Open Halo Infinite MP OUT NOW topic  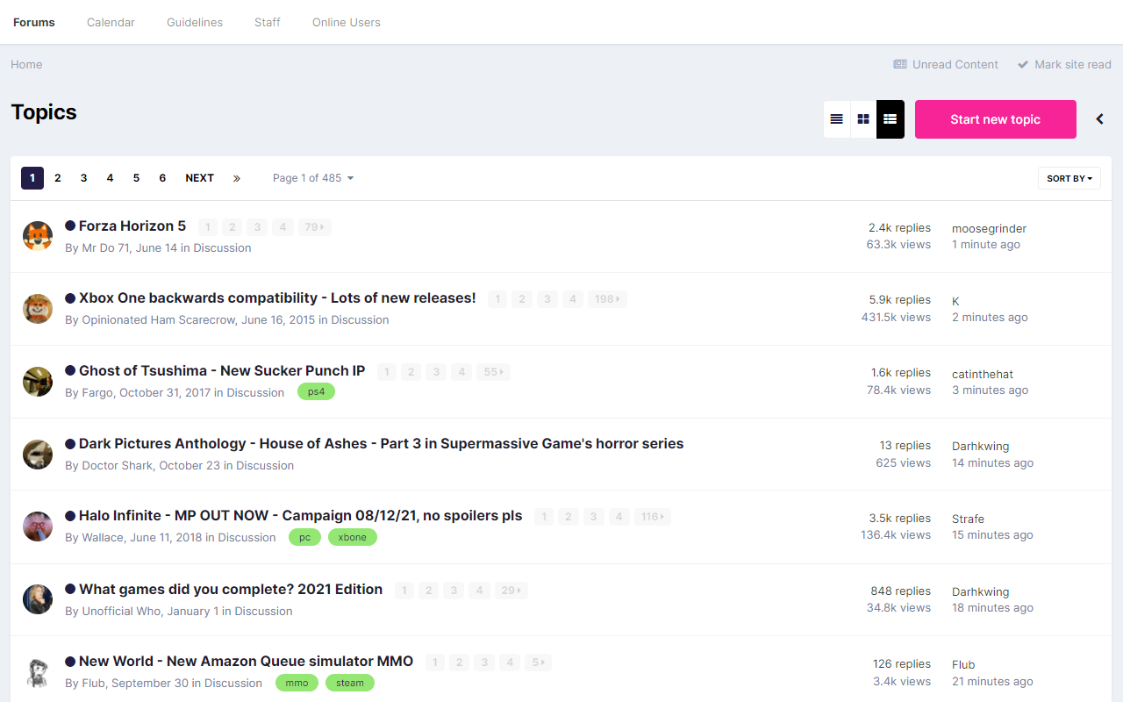coord(301,516)
